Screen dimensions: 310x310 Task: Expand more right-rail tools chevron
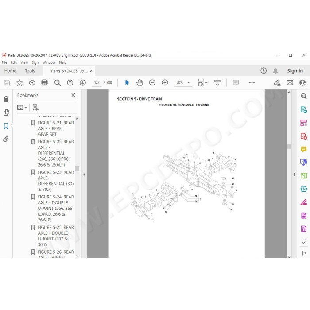click(x=304, y=242)
